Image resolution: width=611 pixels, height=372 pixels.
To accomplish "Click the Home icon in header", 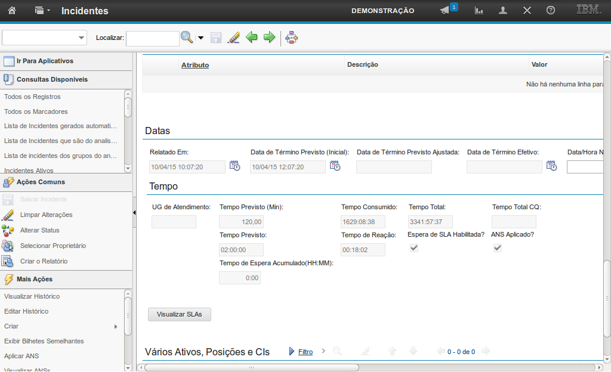I will (11, 11).
